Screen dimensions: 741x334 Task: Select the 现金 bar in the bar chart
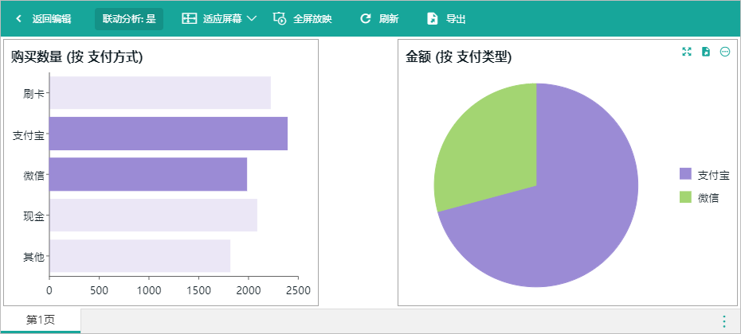click(x=154, y=216)
